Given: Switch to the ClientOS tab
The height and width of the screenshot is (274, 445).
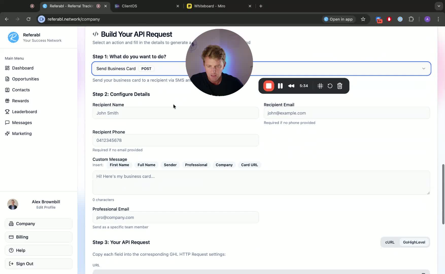Looking at the screenshot, I should pyautogui.click(x=147, y=6).
